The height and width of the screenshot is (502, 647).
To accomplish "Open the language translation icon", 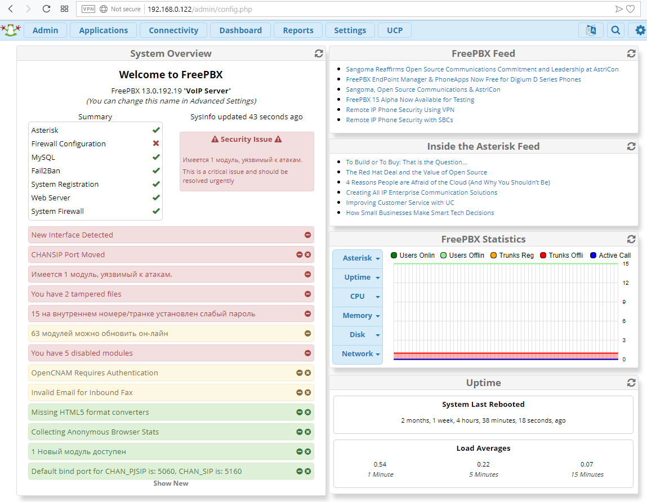I will tap(591, 30).
